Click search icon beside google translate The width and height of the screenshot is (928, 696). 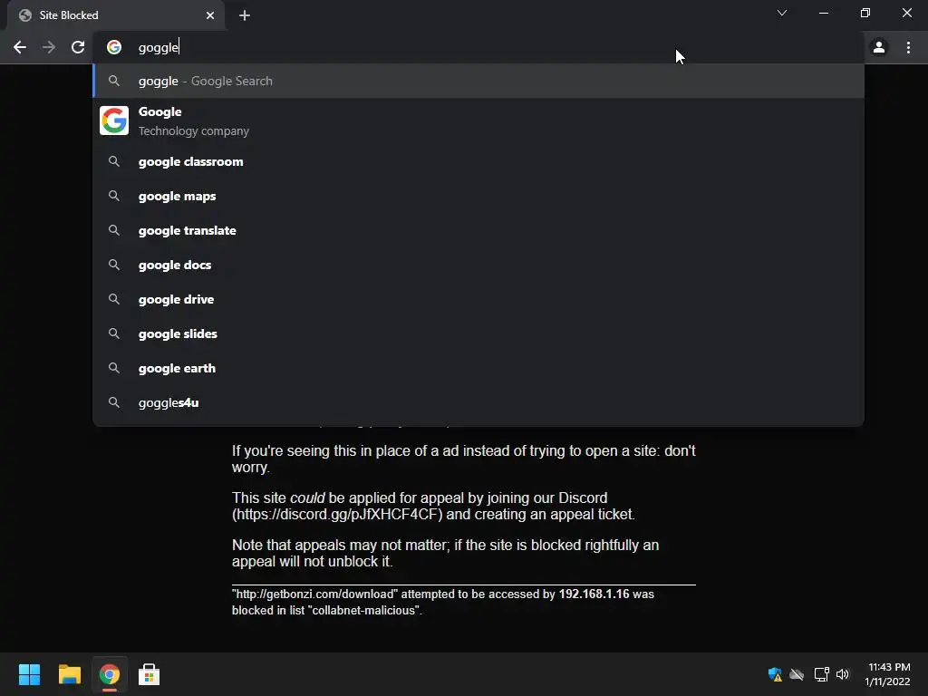pyautogui.click(x=114, y=230)
